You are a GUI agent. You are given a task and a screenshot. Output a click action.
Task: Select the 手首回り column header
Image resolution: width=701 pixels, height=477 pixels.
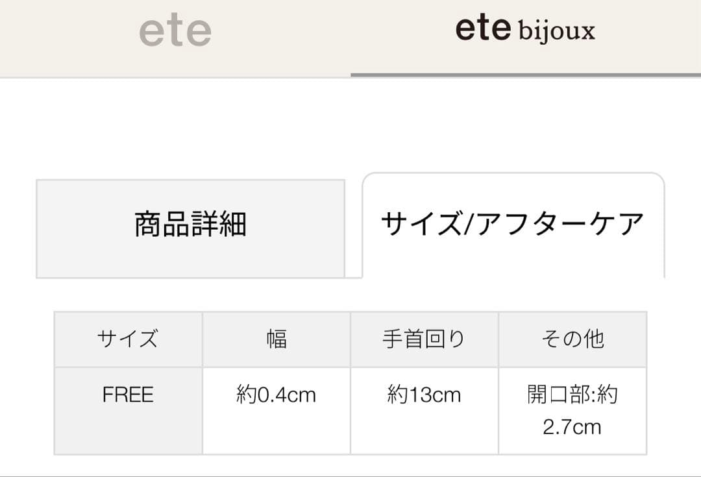424,338
